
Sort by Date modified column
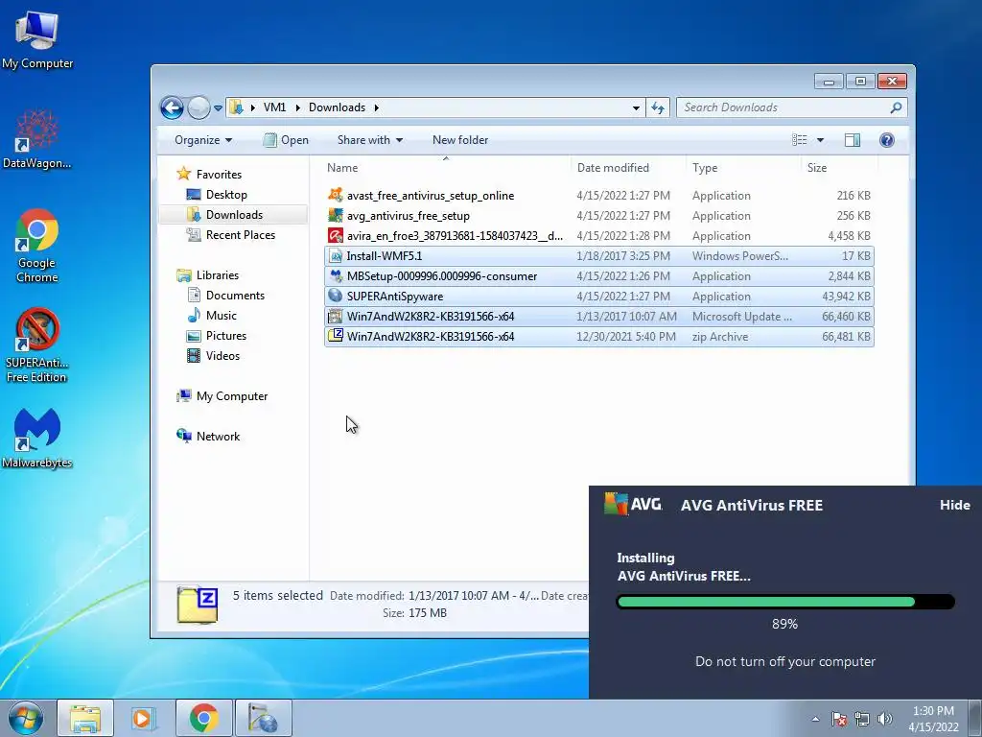coord(628,167)
